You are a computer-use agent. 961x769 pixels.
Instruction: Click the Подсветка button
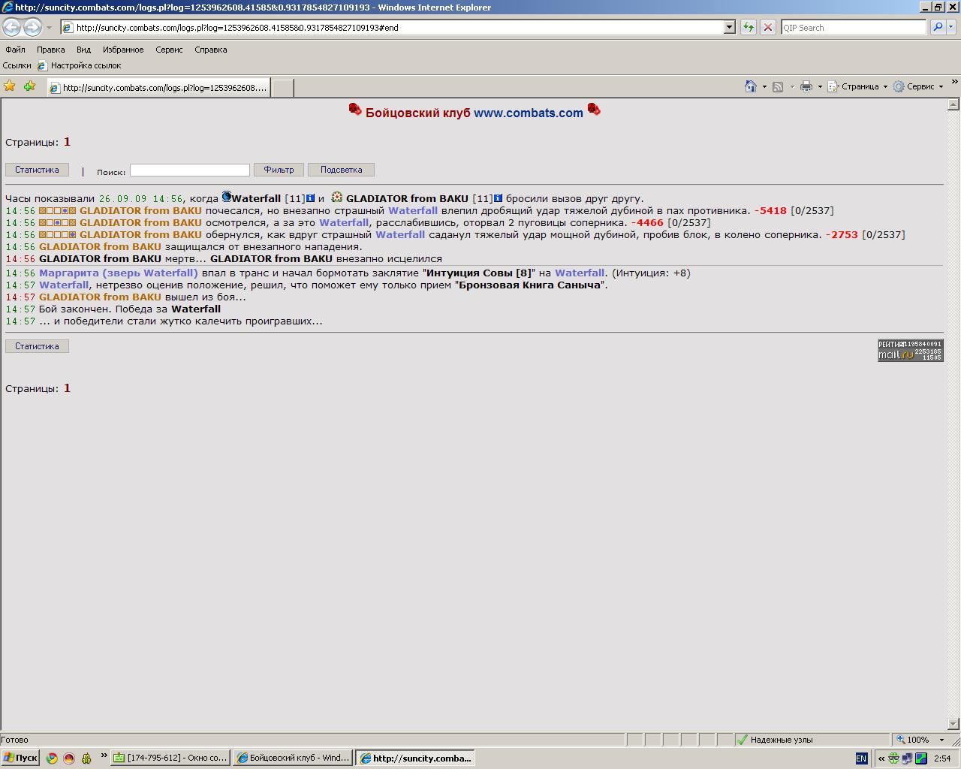pyautogui.click(x=341, y=170)
